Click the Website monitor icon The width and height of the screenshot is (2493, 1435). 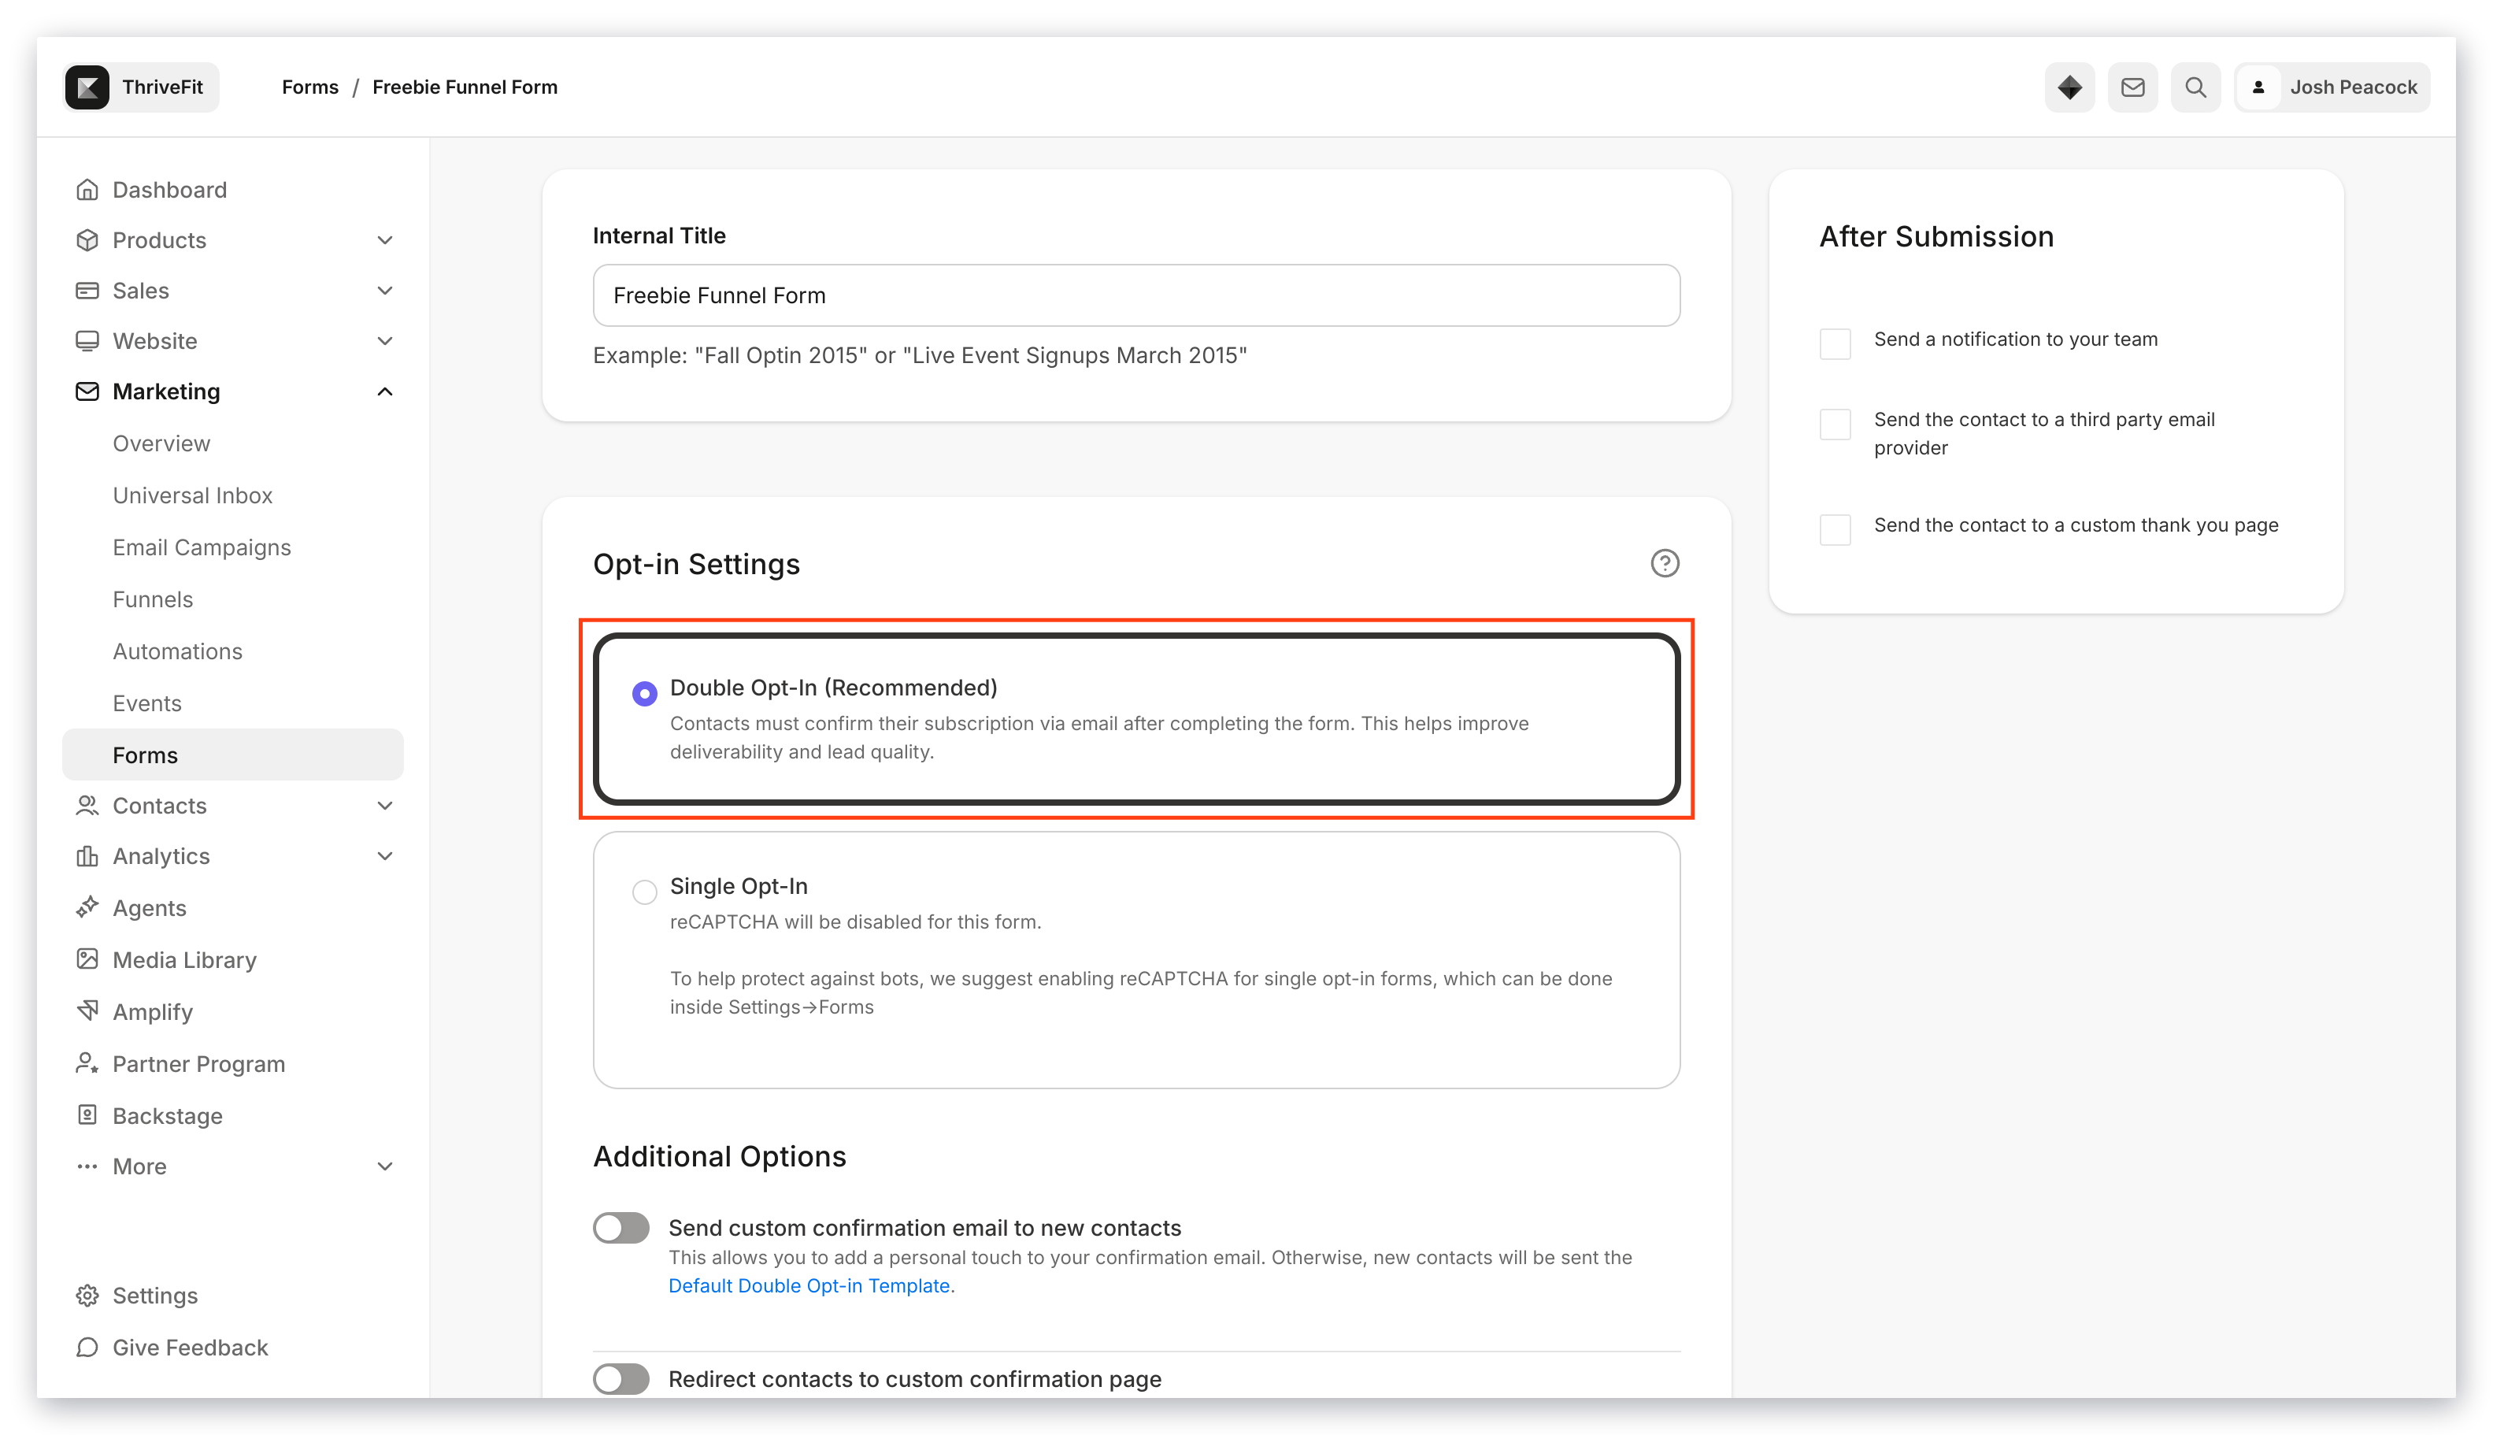[x=87, y=340]
